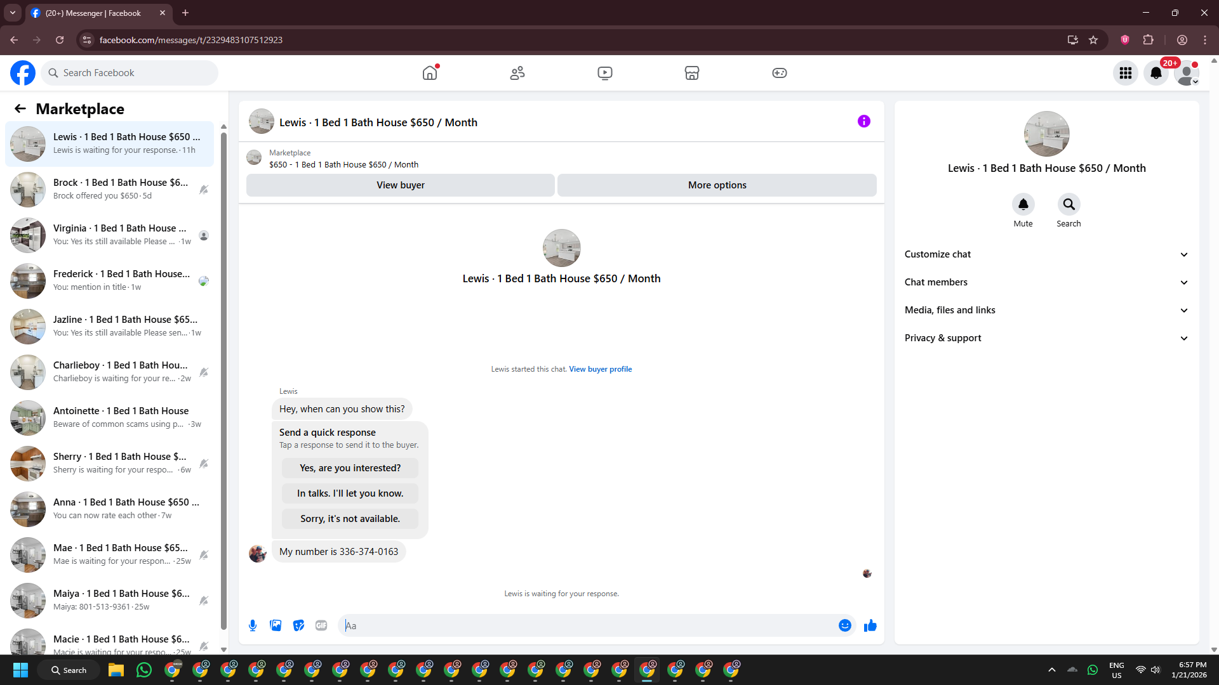Expand Media, files and links section
Screen dimensions: 1219x685
pos(1046,310)
